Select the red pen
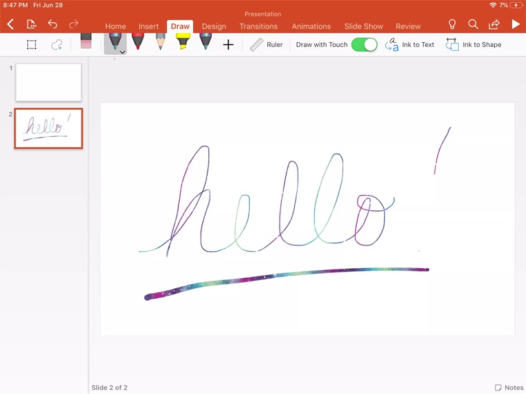This screenshot has height=394, width=526. click(x=138, y=41)
